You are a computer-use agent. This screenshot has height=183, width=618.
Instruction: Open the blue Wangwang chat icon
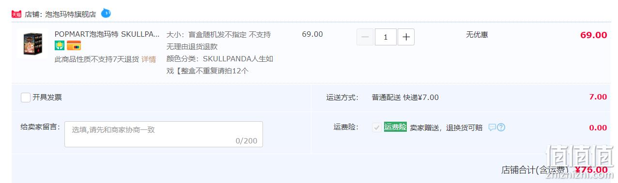click(x=106, y=13)
